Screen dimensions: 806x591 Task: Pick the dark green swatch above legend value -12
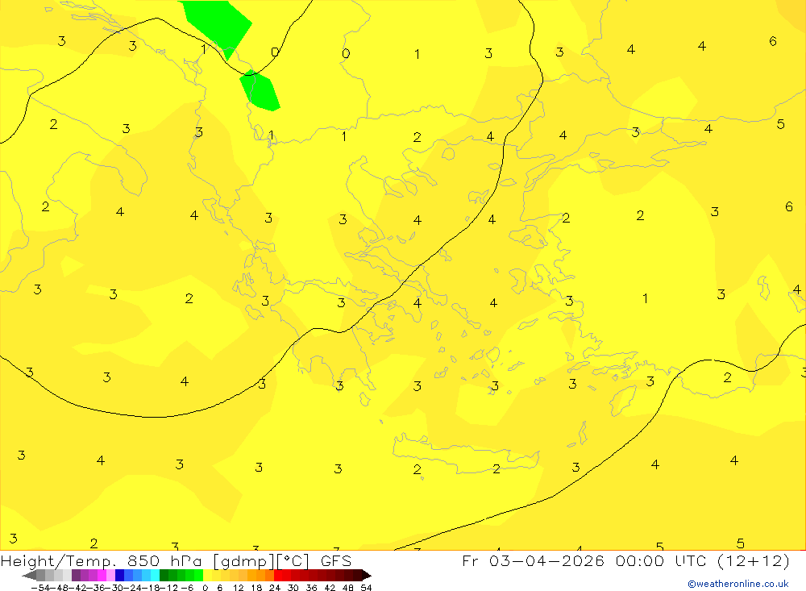tap(164, 576)
